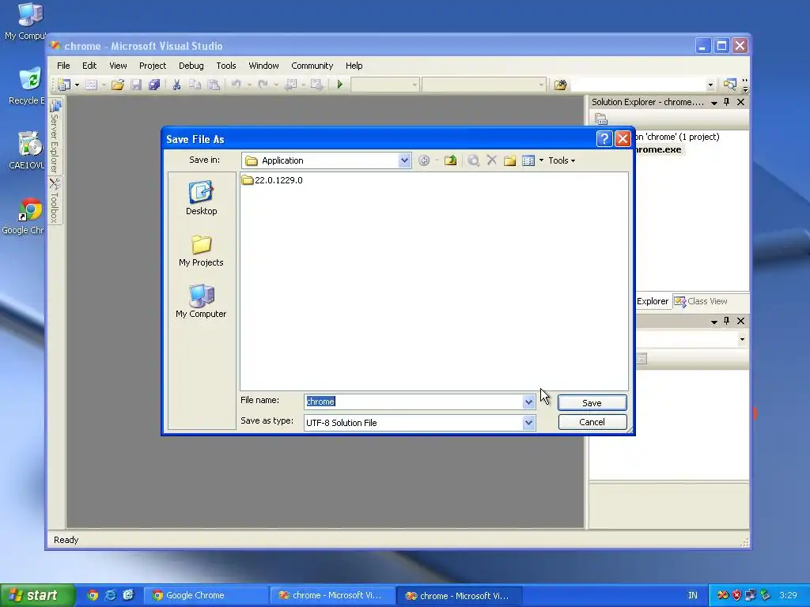Click the Open File folder icon in toolbar
810x607 pixels.
pos(117,85)
